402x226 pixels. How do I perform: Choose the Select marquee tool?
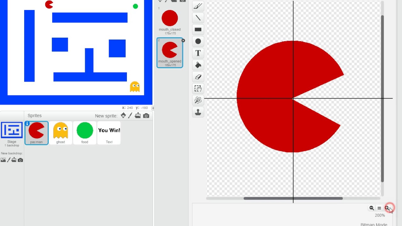click(198, 89)
